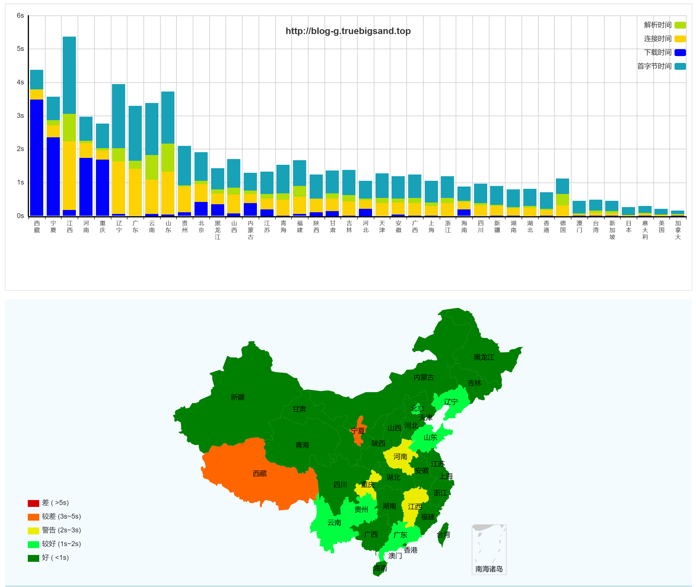This screenshot has width=696, height=587.
Task: Toggle the 下载时间 legend swatch
Action: pyautogui.click(x=680, y=53)
